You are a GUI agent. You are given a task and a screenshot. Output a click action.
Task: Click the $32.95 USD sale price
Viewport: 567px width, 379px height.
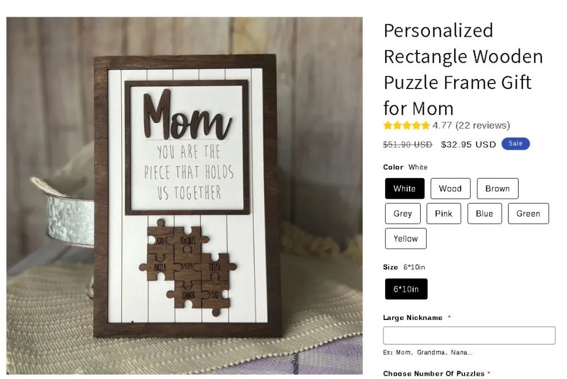(468, 145)
